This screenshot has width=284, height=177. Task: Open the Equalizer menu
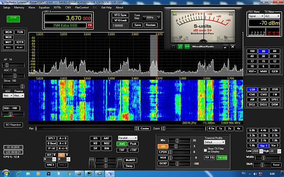44,8
